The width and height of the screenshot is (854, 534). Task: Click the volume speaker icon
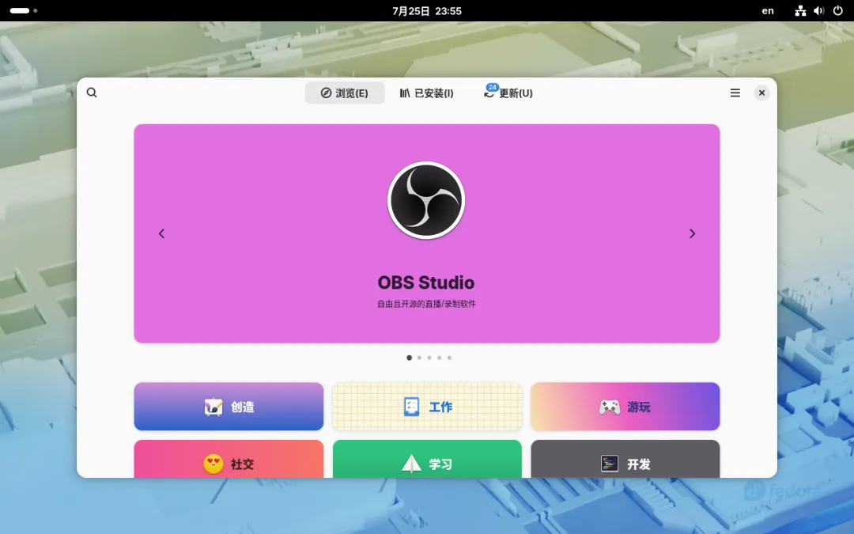coord(818,11)
